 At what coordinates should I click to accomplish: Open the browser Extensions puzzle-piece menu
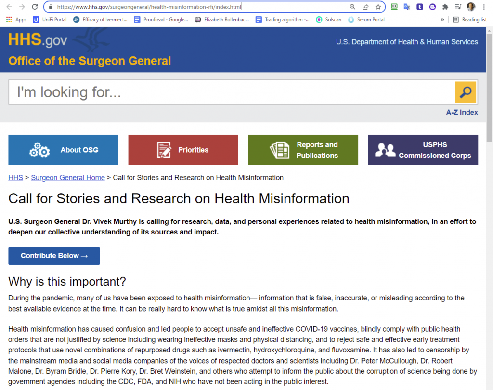445,7
